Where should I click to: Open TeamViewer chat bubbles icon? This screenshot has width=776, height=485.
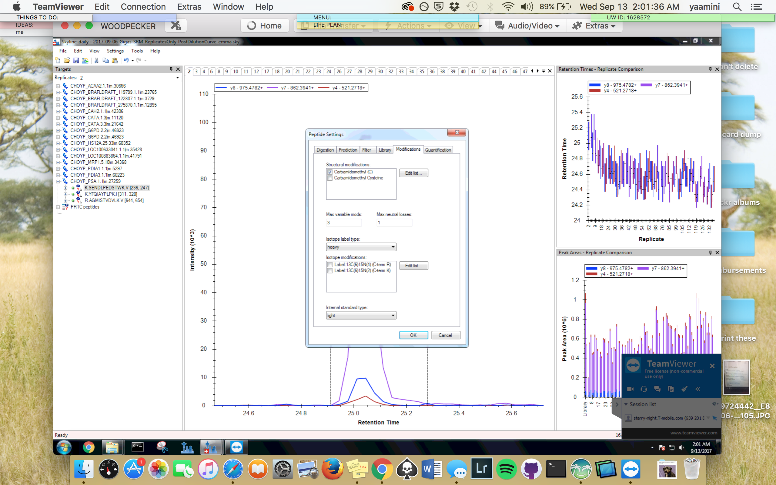657,389
